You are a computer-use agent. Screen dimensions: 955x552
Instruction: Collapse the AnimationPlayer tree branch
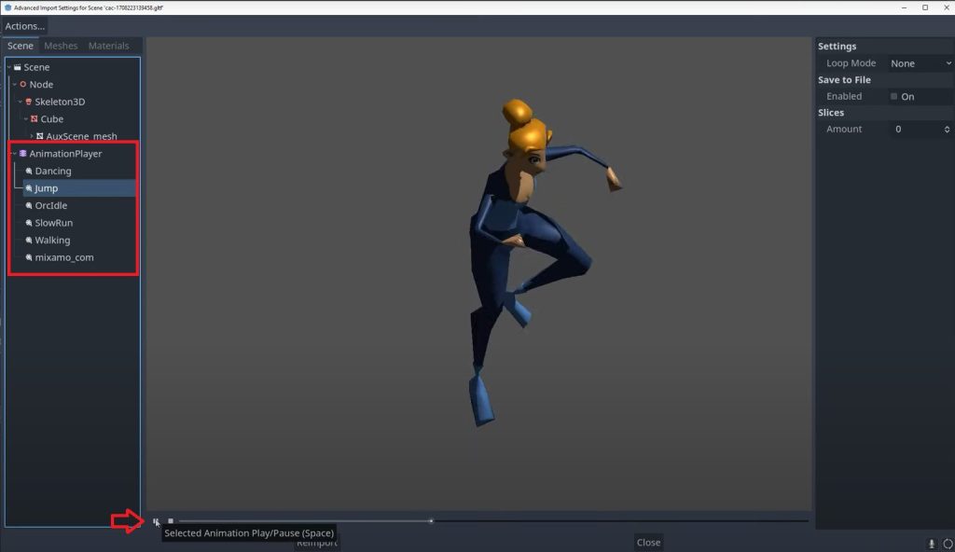click(x=12, y=153)
